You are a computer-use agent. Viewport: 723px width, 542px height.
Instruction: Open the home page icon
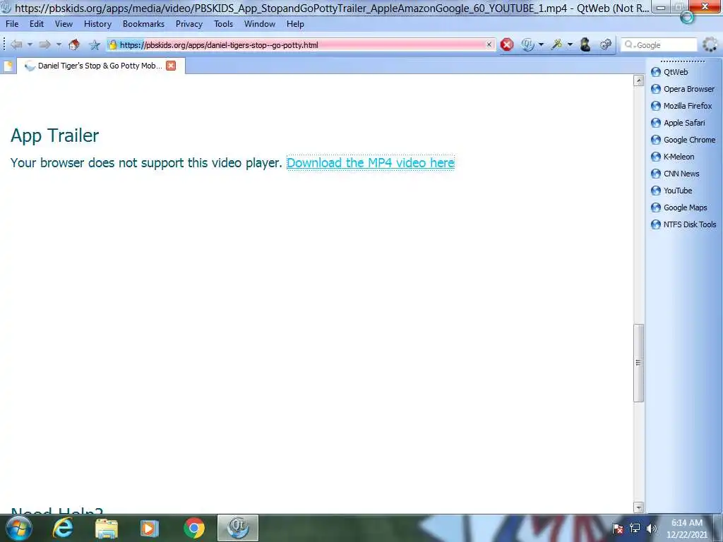click(73, 44)
